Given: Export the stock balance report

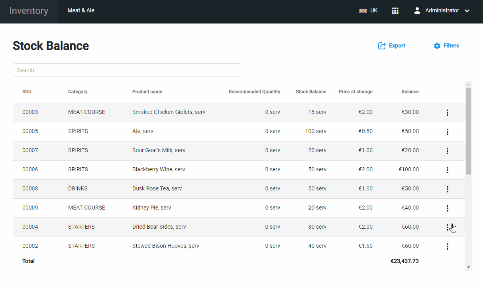Looking at the screenshot, I should [x=392, y=46].
